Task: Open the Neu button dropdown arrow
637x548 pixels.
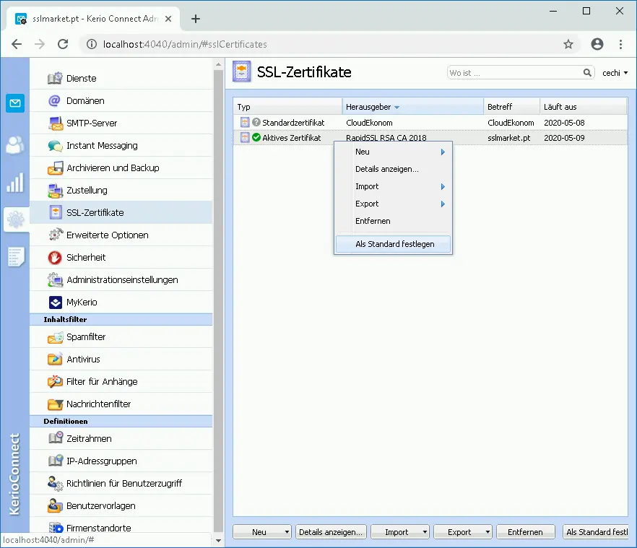Action: pos(287,531)
